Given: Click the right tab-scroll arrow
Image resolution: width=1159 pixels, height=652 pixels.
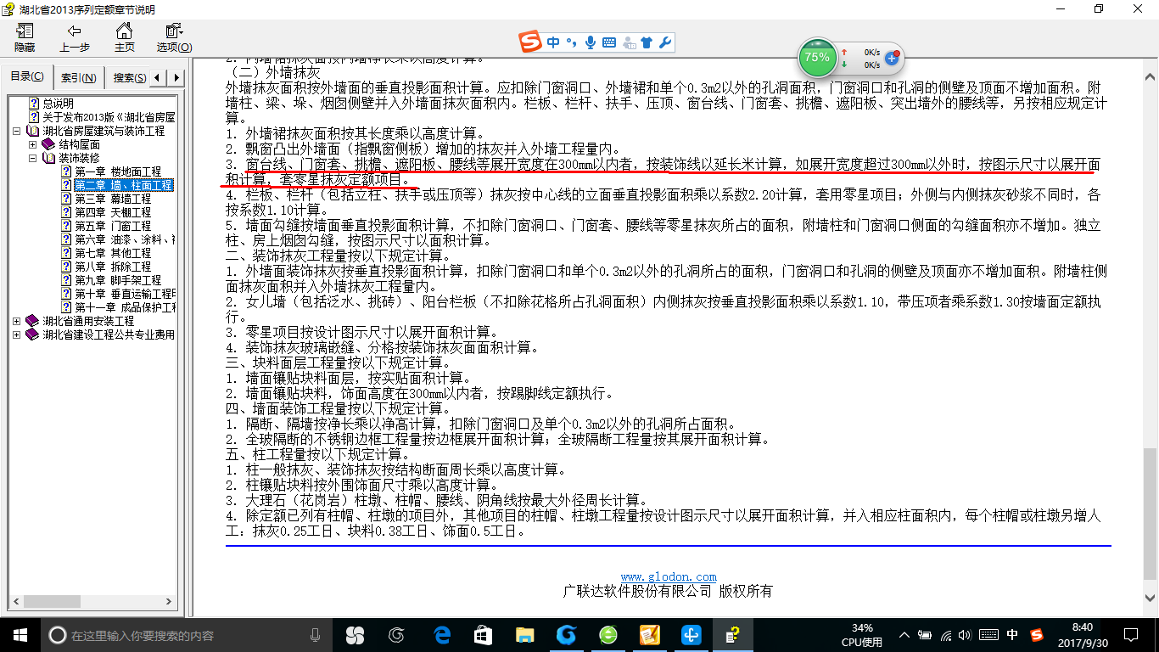Looking at the screenshot, I should pyautogui.click(x=176, y=77).
